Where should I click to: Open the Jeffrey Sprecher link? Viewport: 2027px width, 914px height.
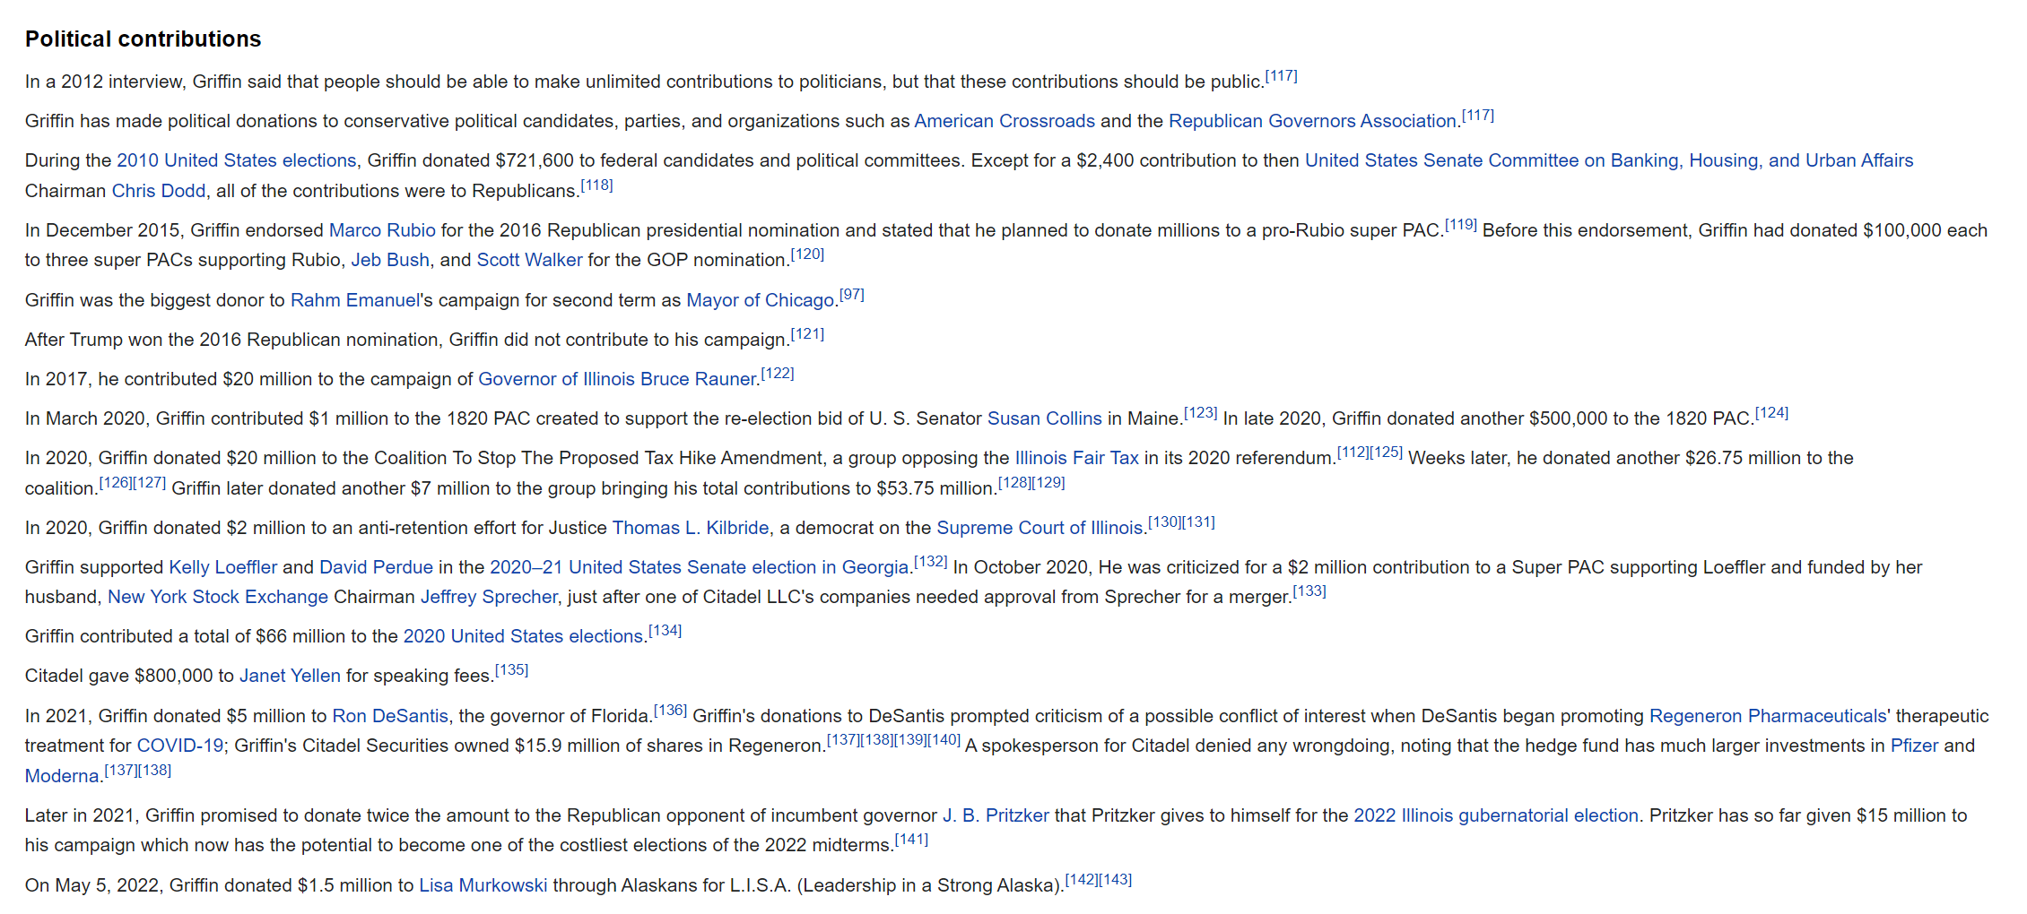pyautogui.click(x=489, y=597)
